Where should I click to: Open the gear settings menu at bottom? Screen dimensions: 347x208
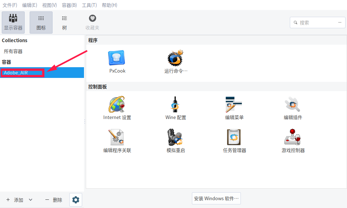[76, 200]
